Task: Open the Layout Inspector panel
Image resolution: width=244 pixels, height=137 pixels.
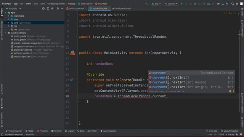Action: (230, 131)
